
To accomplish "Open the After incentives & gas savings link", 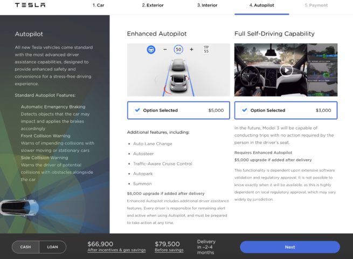I will coord(116,250).
